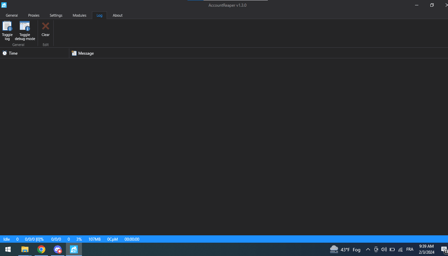Open the notification center
This screenshot has height=256, width=448.
pyautogui.click(x=444, y=249)
